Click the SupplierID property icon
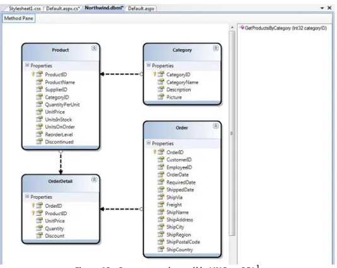The height and width of the screenshot is (268, 337). 39,89
